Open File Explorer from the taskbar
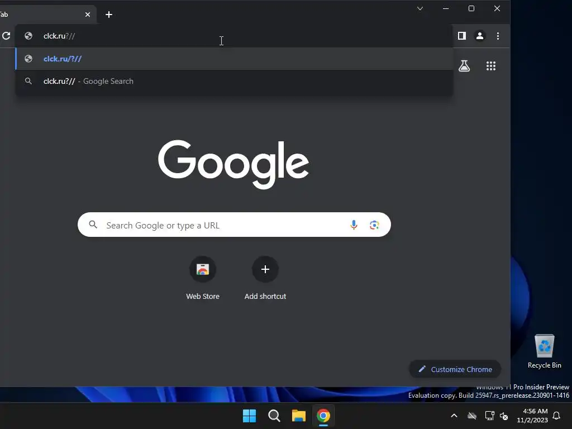The width and height of the screenshot is (572, 429). point(298,416)
